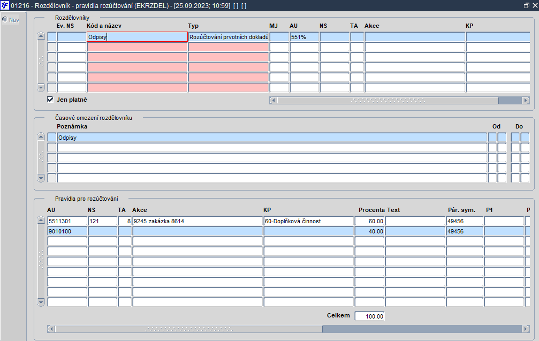Click the Rozdělovníky list scroll-down arrow
This screenshot has width=539, height=341.
click(x=41, y=88)
